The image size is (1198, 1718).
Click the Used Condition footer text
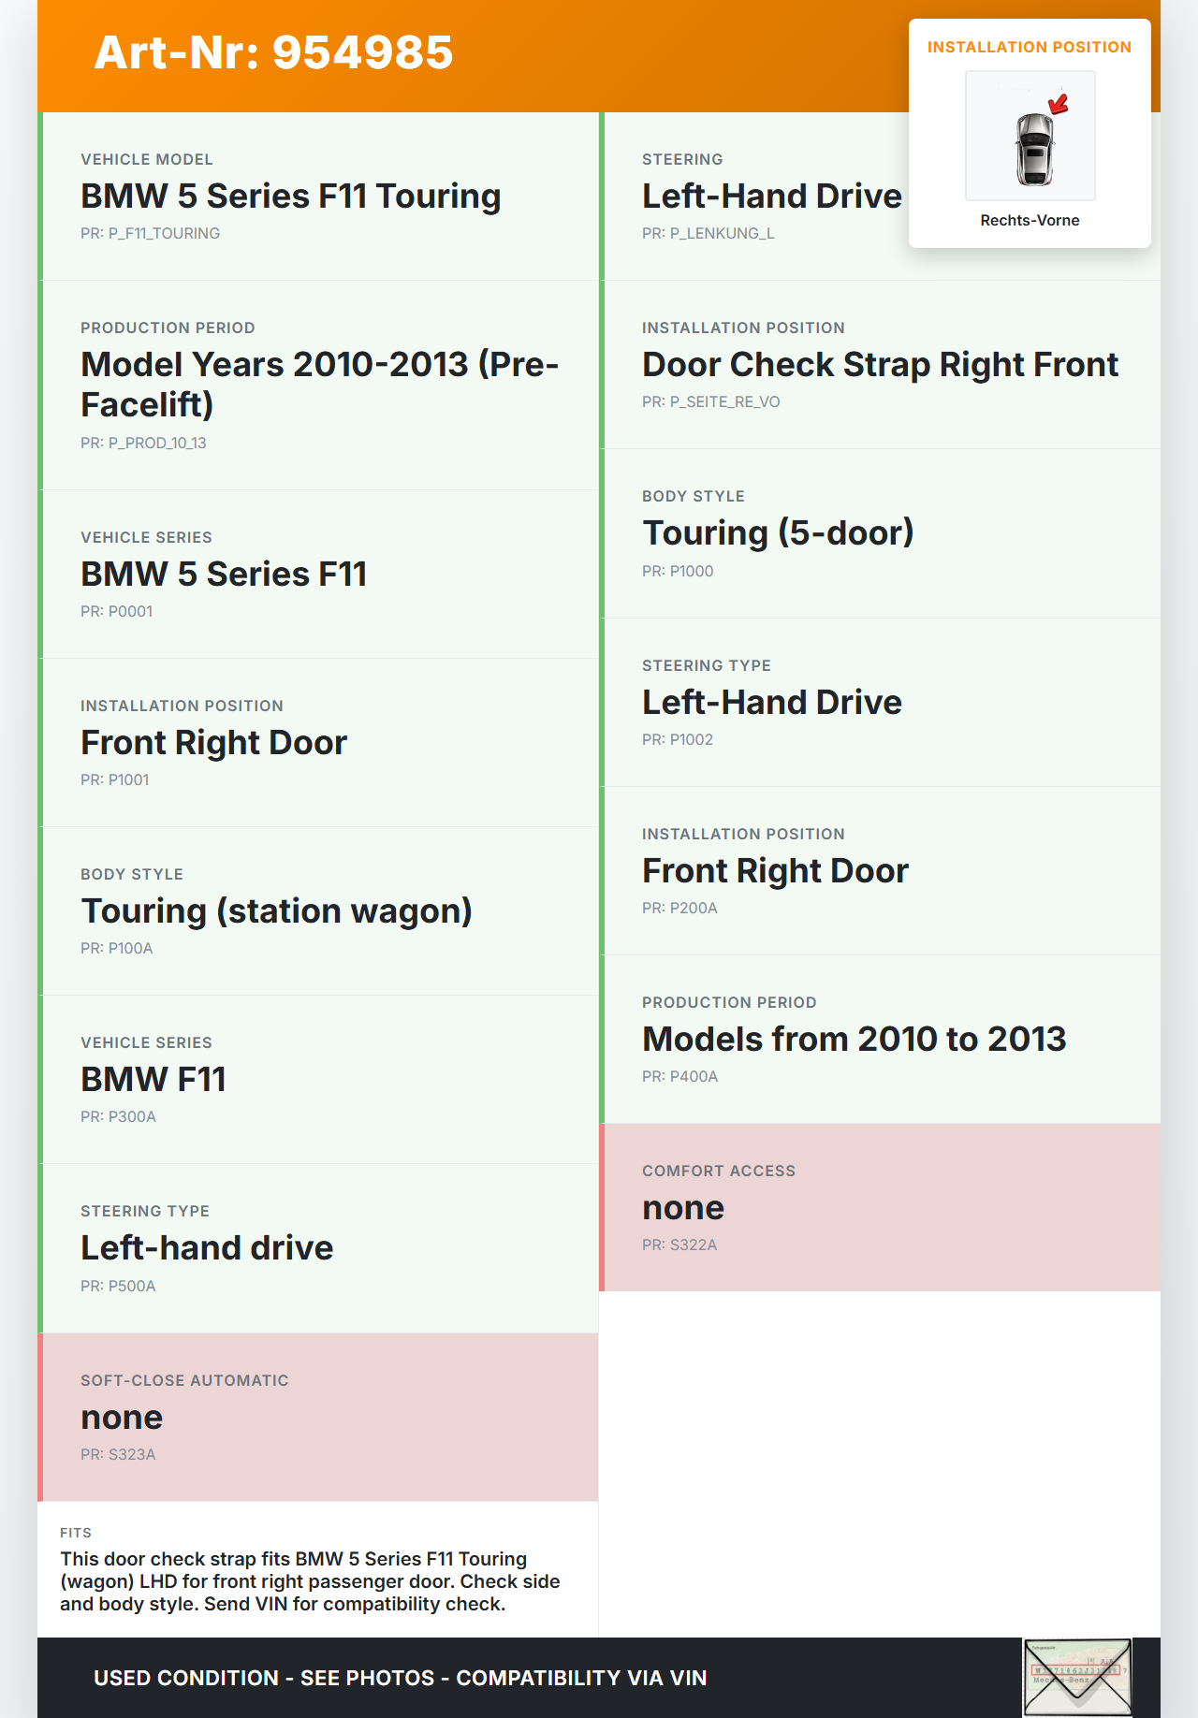(x=400, y=1678)
